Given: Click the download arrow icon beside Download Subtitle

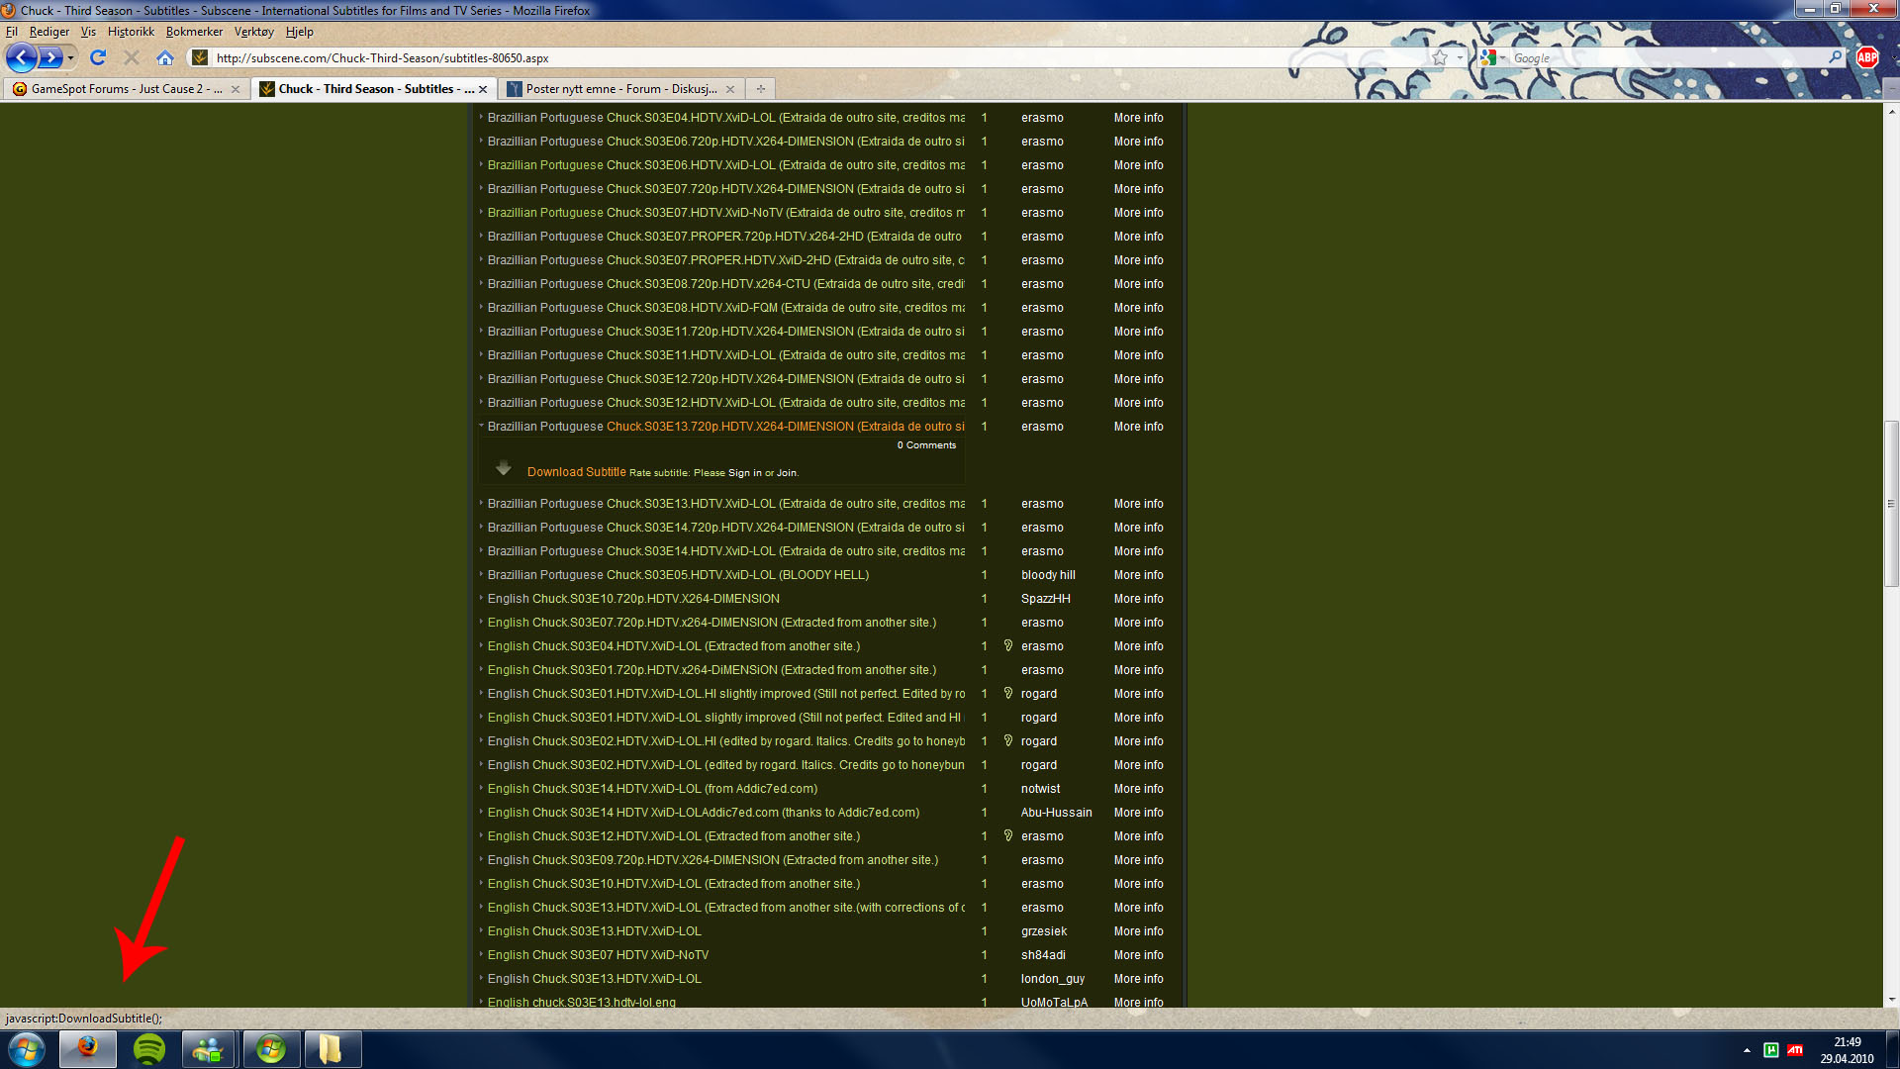Looking at the screenshot, I should point(503,468).
